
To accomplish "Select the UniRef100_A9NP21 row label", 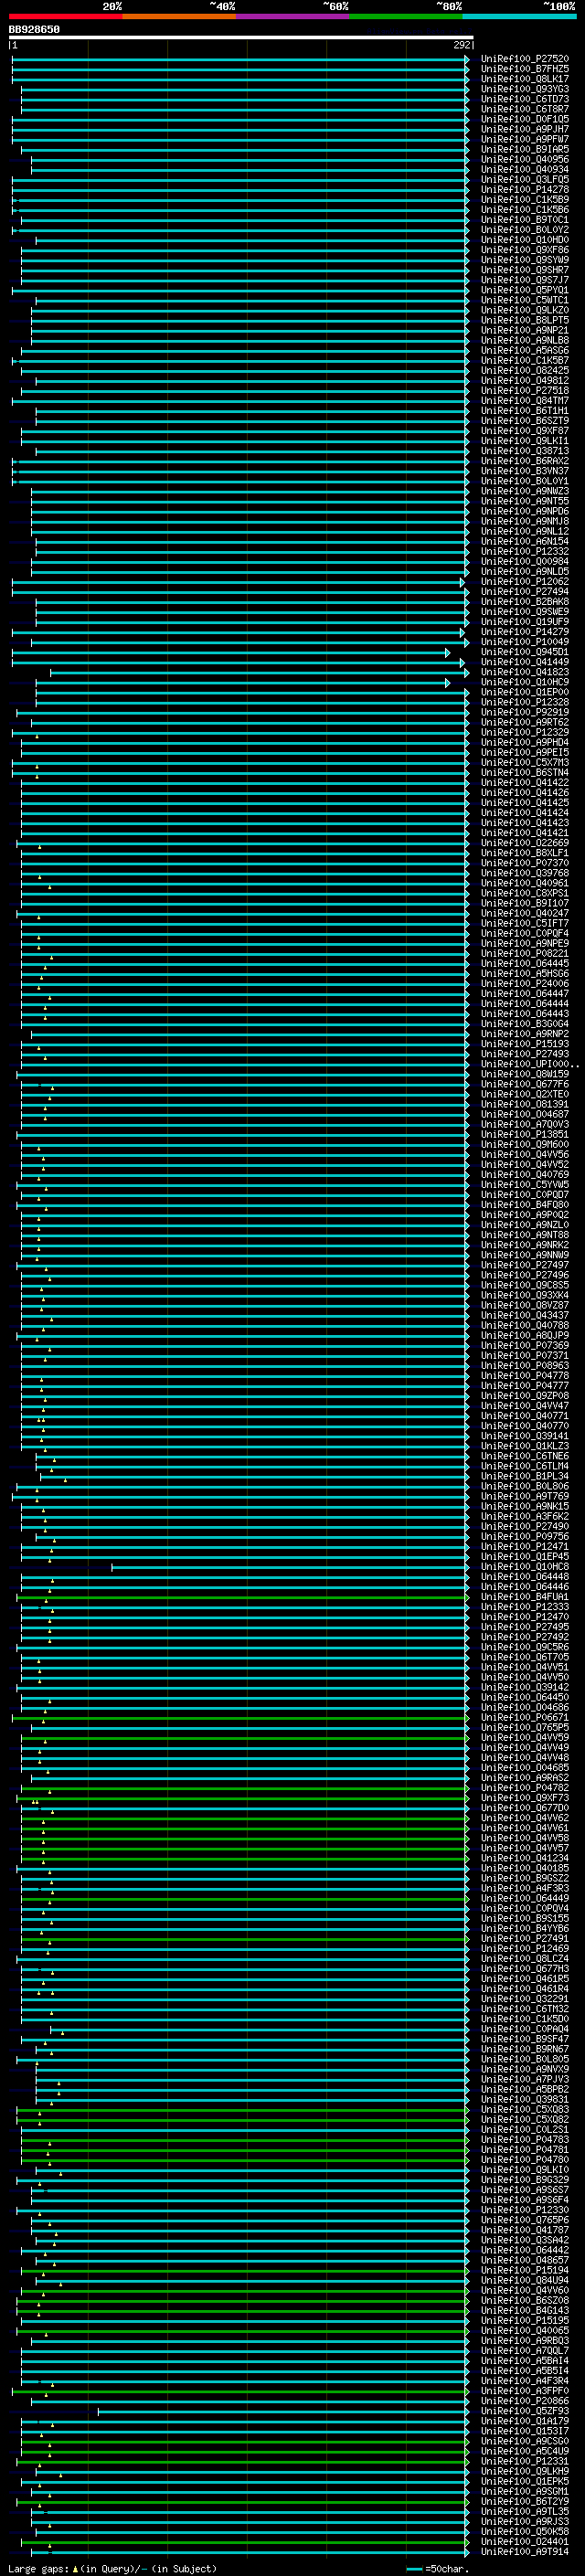I will click(x=525, y=330).
